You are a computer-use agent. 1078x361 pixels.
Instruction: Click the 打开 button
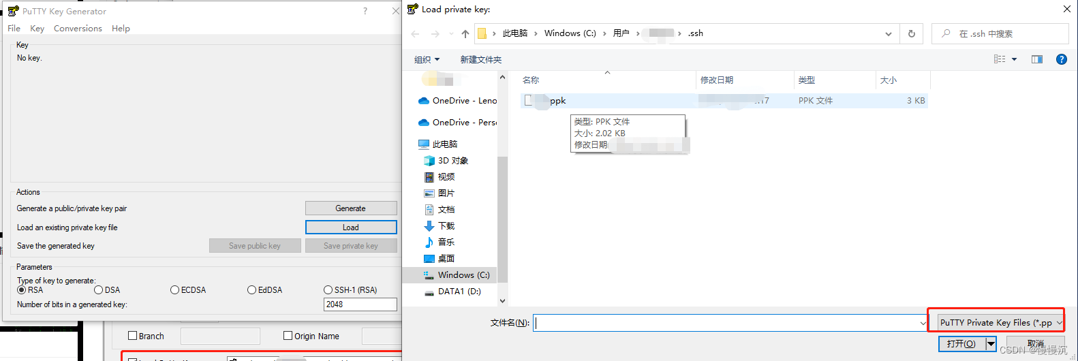961,344
